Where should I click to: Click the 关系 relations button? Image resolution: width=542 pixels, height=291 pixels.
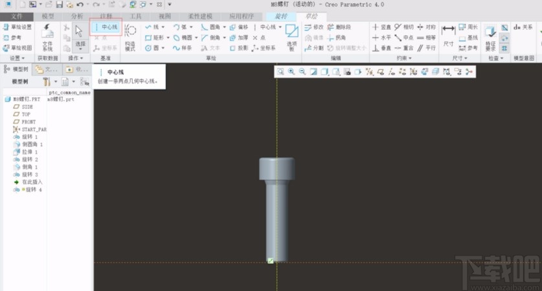(523, 27)
